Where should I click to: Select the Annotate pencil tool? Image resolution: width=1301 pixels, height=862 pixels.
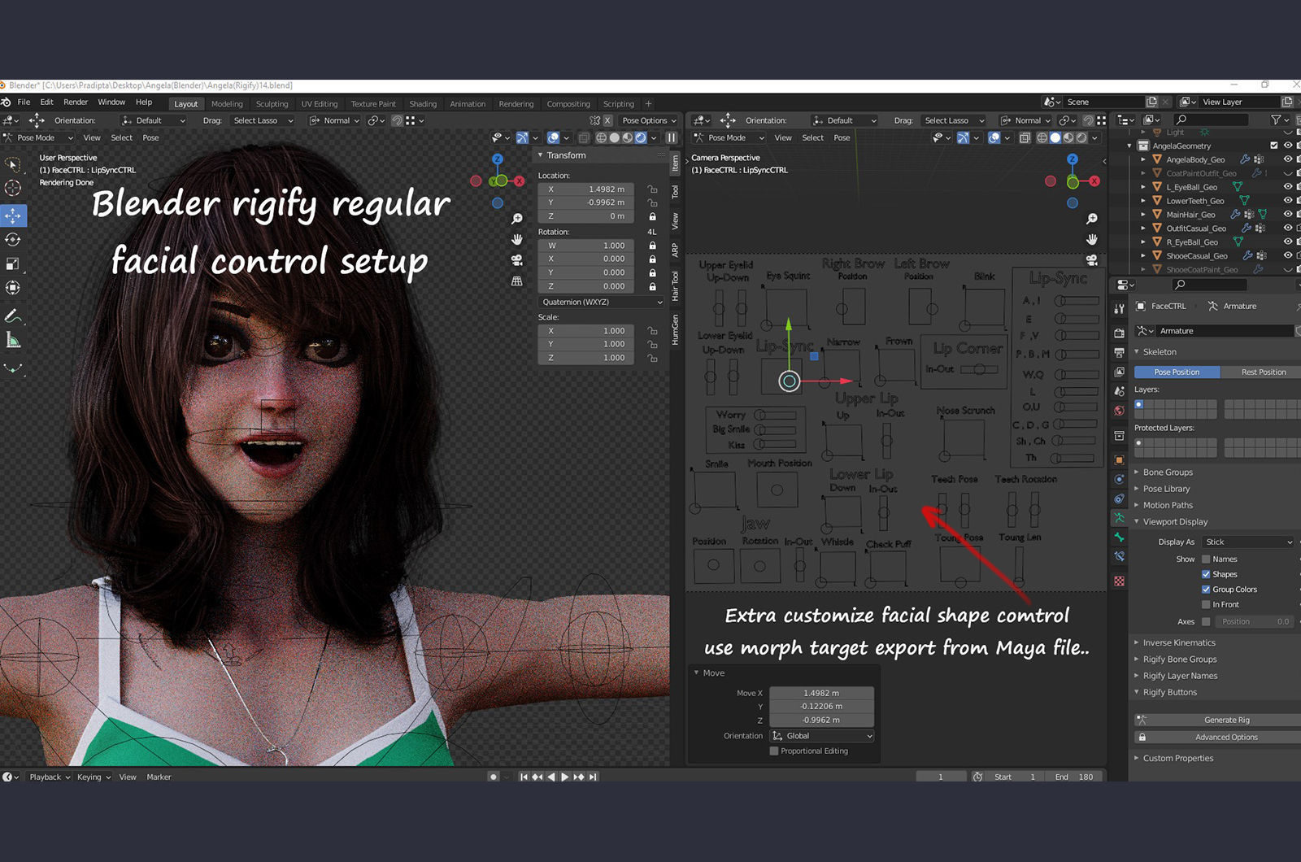coord(13,316)
